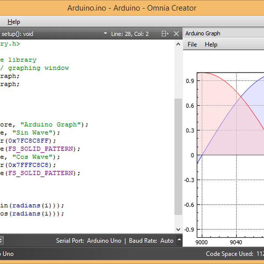Click the editor scroll down arrow
Viewport: 264px width, 264px height.
click(x=178, y=230)
